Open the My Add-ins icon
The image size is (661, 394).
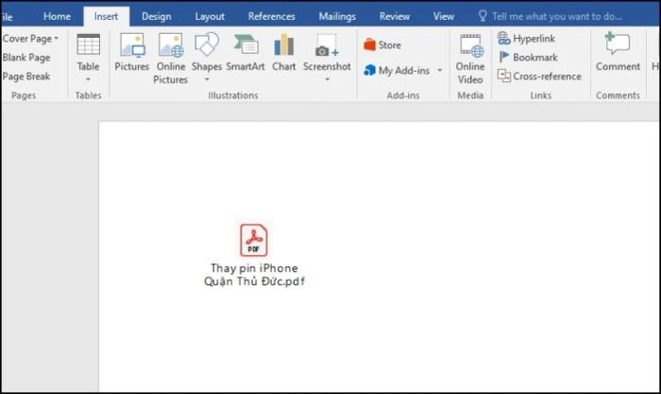click(x=370, y=70)
